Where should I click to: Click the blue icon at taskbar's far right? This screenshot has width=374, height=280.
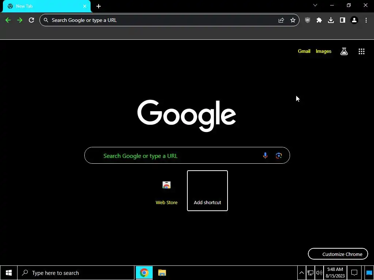(369, 273)
